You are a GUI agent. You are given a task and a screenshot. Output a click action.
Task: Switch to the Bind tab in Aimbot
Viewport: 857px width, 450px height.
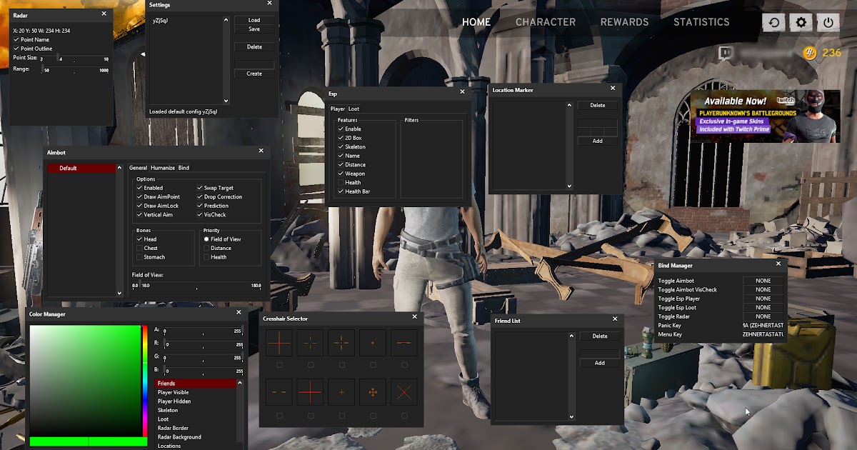(184, 168)
